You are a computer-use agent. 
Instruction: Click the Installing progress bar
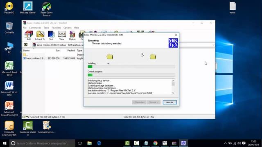[x=131, y=67]
